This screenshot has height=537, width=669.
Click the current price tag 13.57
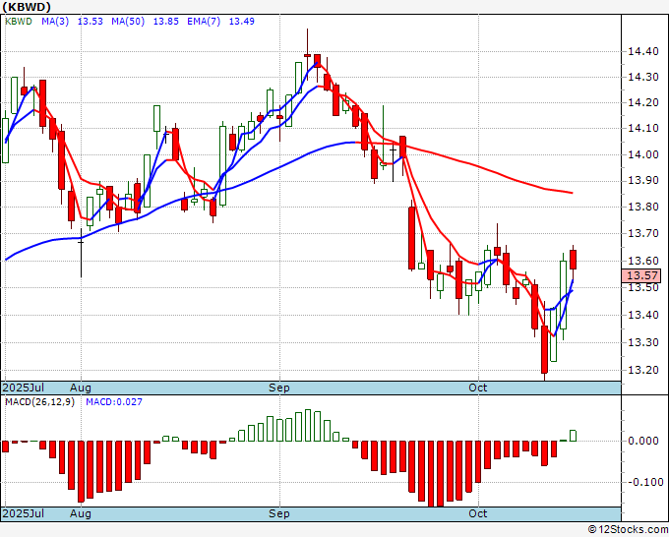coord(641,275)
